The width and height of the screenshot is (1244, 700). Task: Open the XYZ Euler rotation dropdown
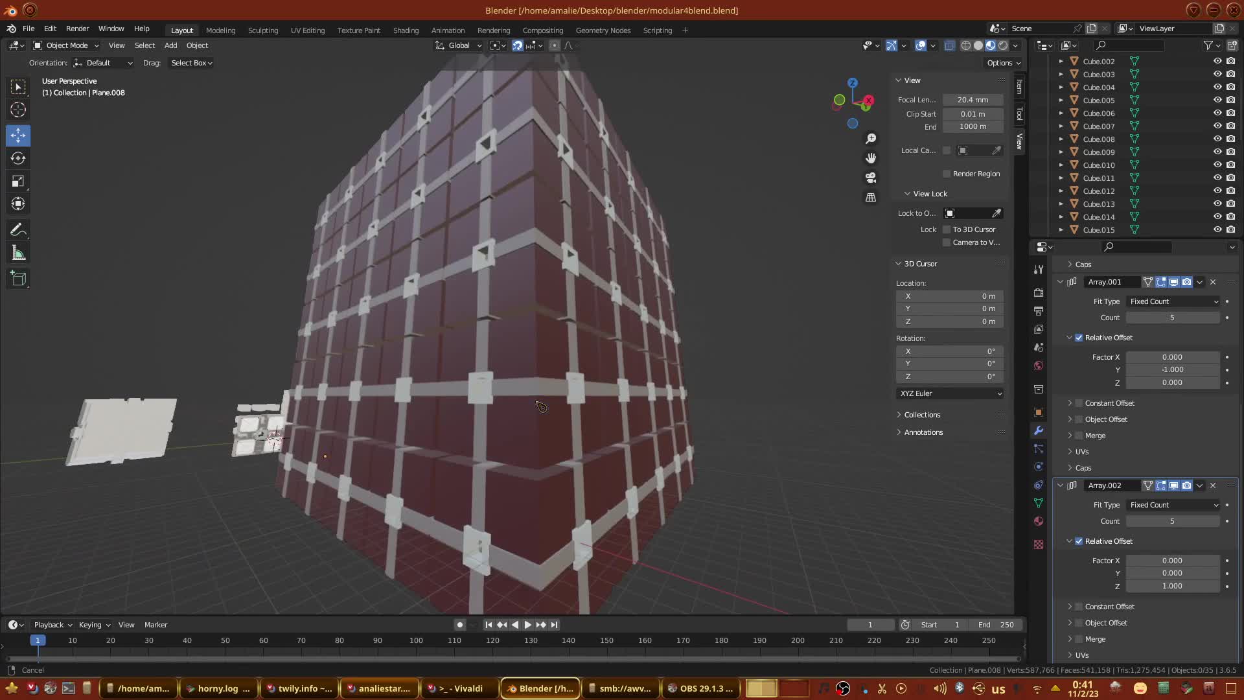tap(950, 393)
